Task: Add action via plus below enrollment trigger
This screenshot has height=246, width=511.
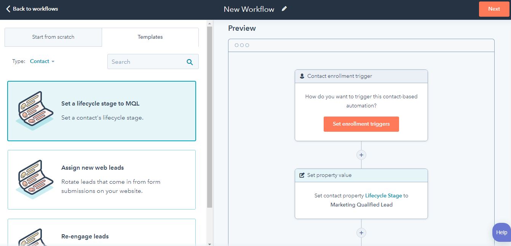Action: pos(361,155)
